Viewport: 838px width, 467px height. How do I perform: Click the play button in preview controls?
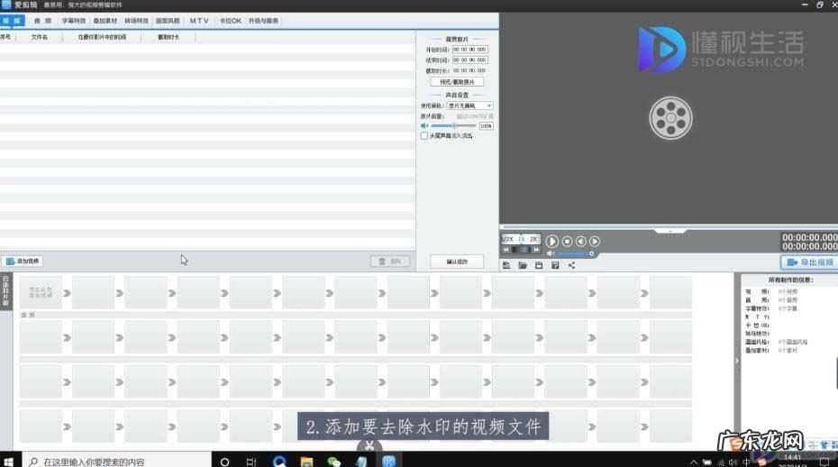point(552,242)
